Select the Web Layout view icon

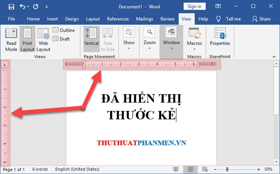point(43,40)
